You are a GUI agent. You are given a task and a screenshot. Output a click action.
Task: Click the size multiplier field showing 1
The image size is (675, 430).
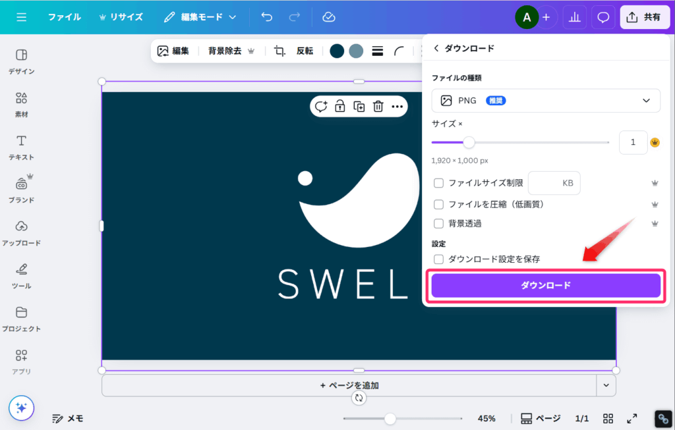(633, 142)
